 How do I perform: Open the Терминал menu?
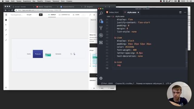tap(56, 1)
